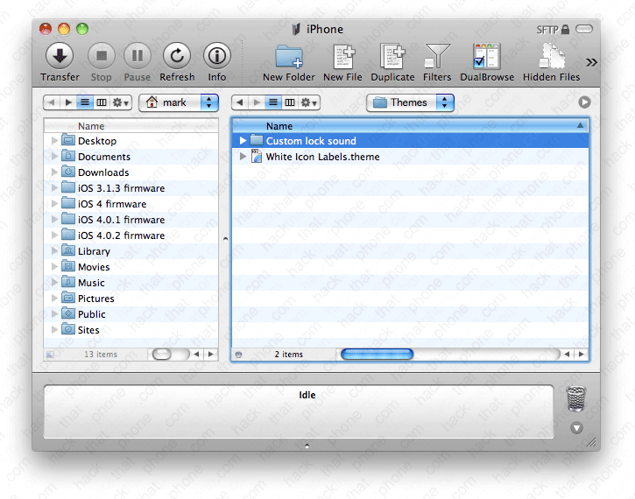This screenshot has width=635, height=499.
Task: Show more toolbar items overflow chevron
Action: [x=591, y=62]
